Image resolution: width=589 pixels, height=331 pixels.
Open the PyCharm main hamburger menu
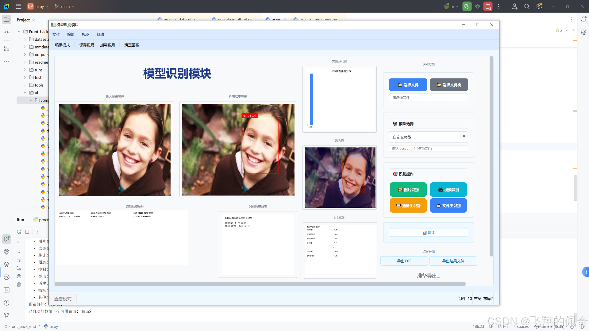(x=18, y=6)
